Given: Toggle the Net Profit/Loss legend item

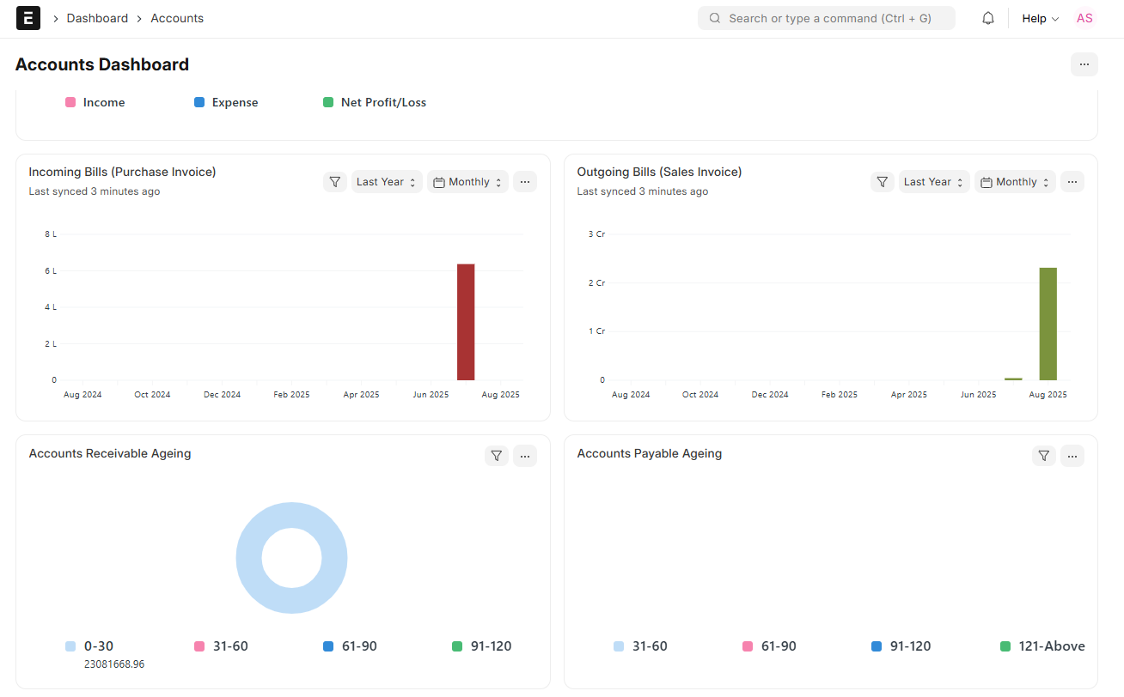Looking at the screenshot, I should click(x=374, y=102).
